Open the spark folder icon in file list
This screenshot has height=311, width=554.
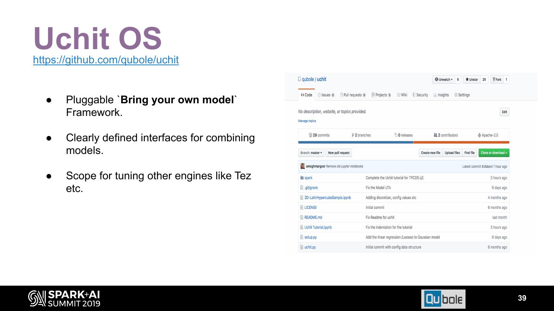pyautogui.click(x=302, y=178)
